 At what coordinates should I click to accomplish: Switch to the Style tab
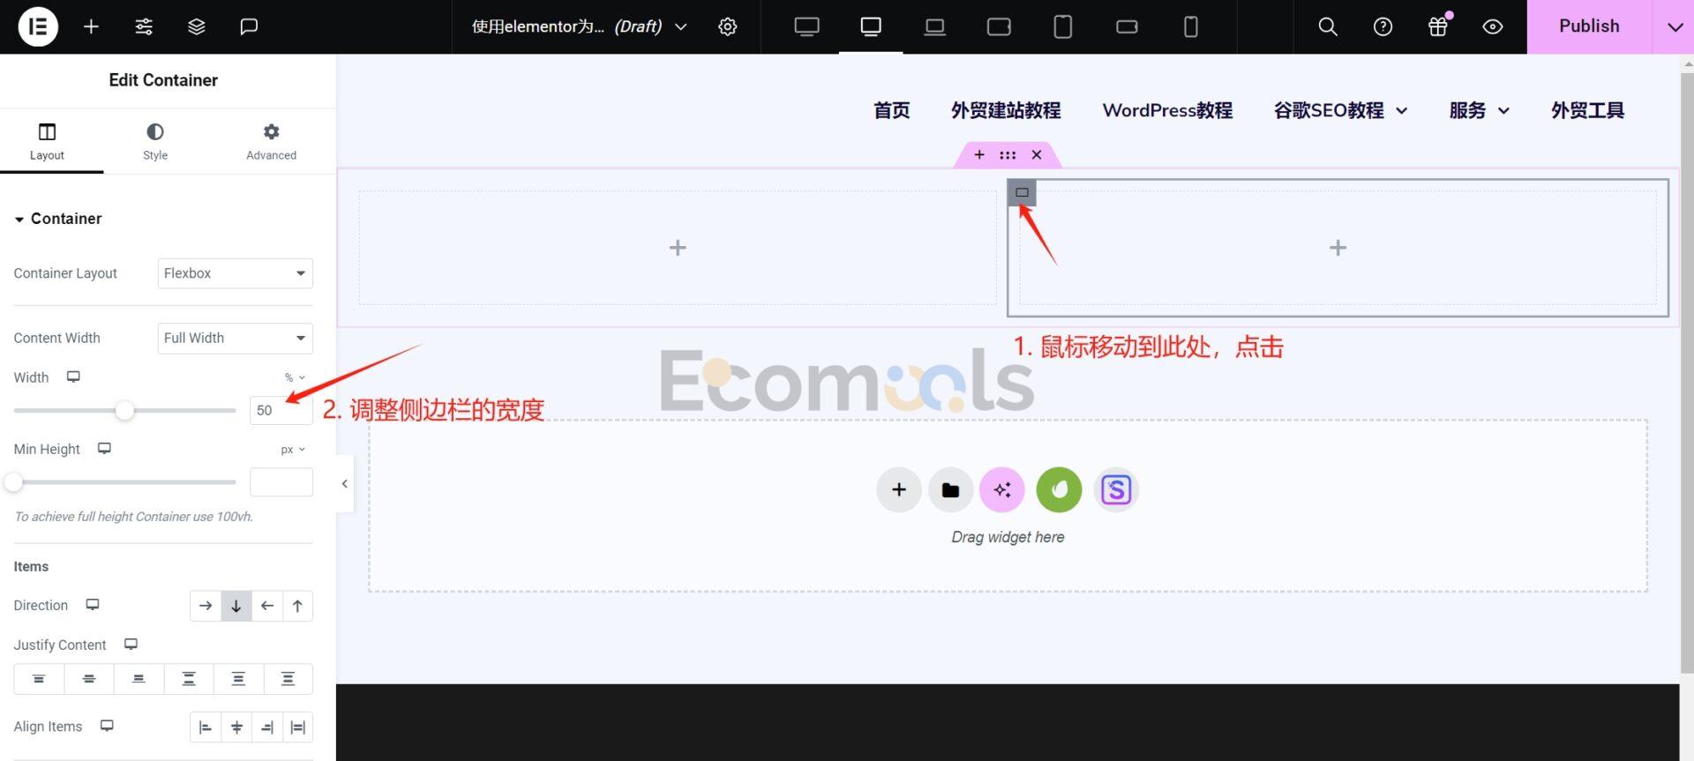(155, 141)
